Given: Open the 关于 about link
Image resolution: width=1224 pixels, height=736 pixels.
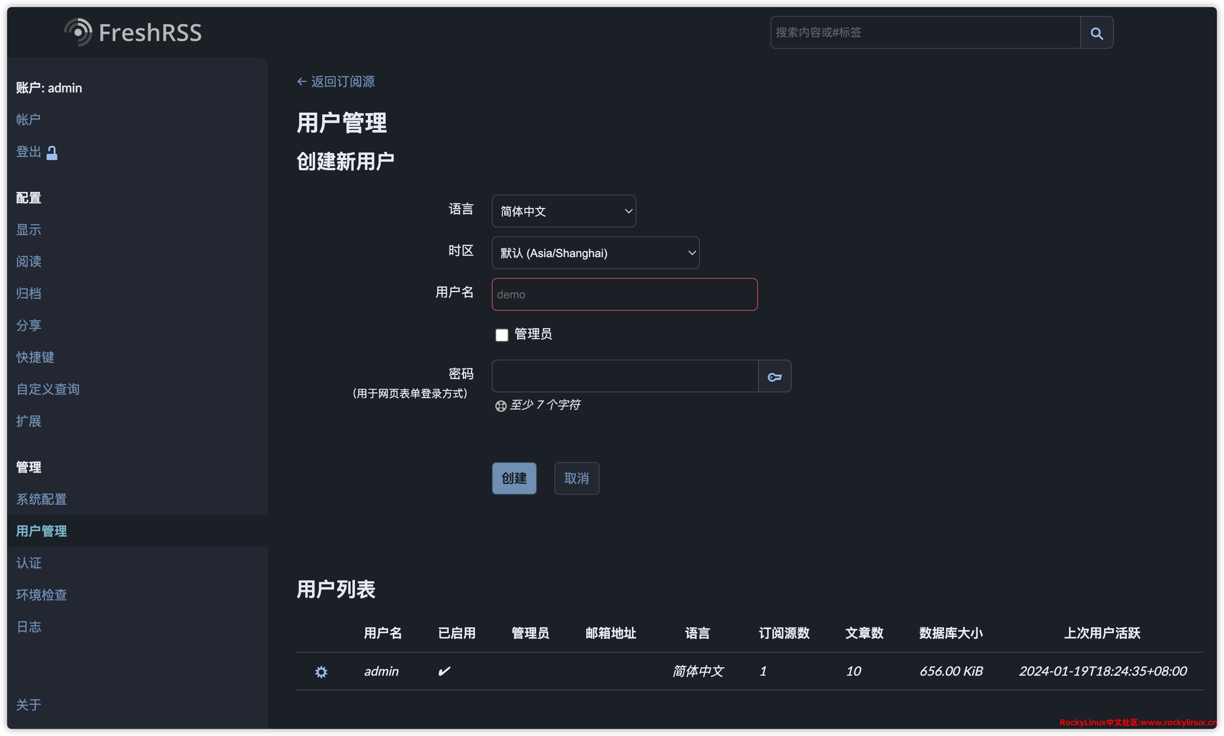Looking at the screenshot, I should pos(29,704).
